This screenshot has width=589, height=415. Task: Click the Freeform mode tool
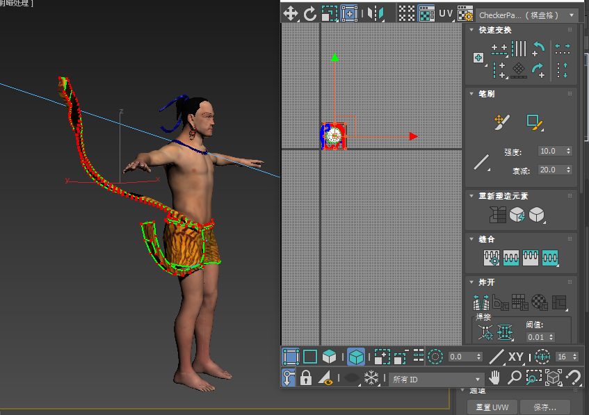tap(349, 13)
